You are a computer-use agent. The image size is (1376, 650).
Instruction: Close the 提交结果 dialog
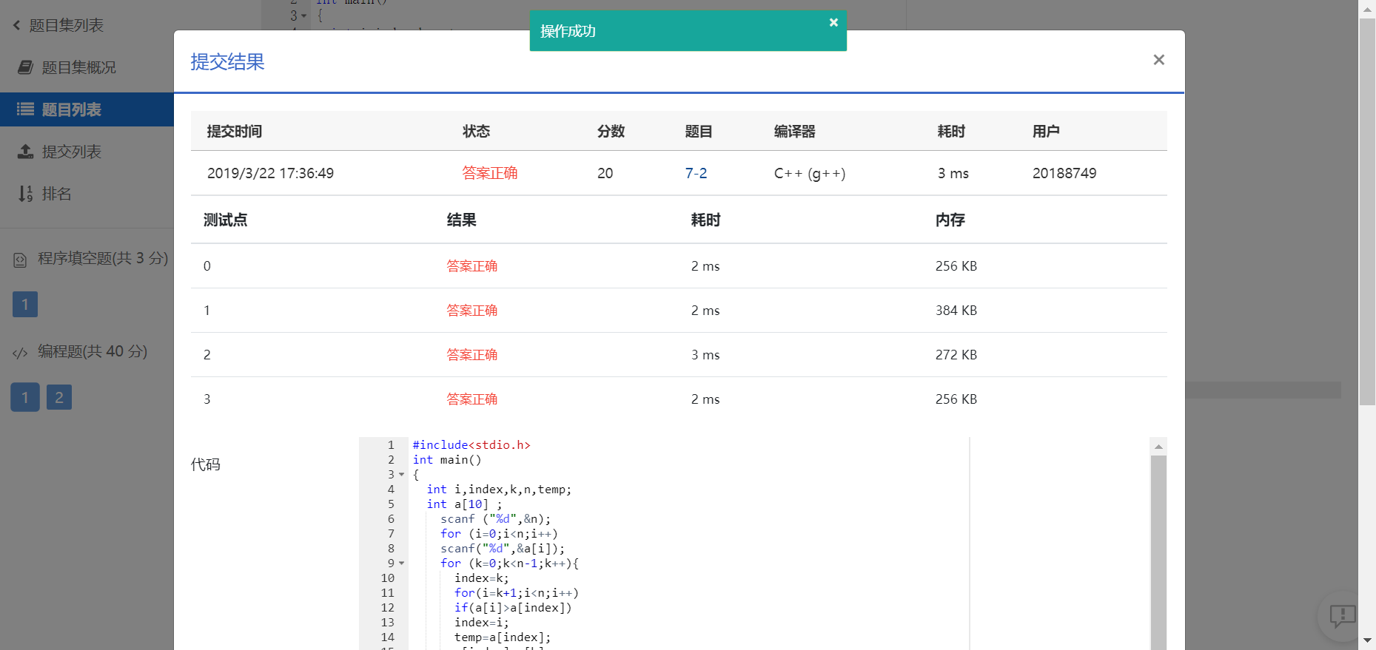tap(1158, 60)
